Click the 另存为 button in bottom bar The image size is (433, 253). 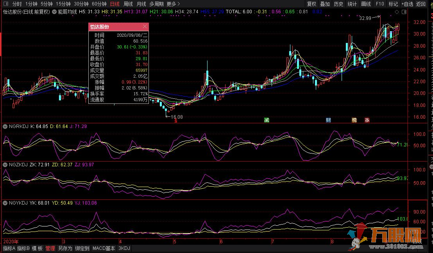[65, 248]
